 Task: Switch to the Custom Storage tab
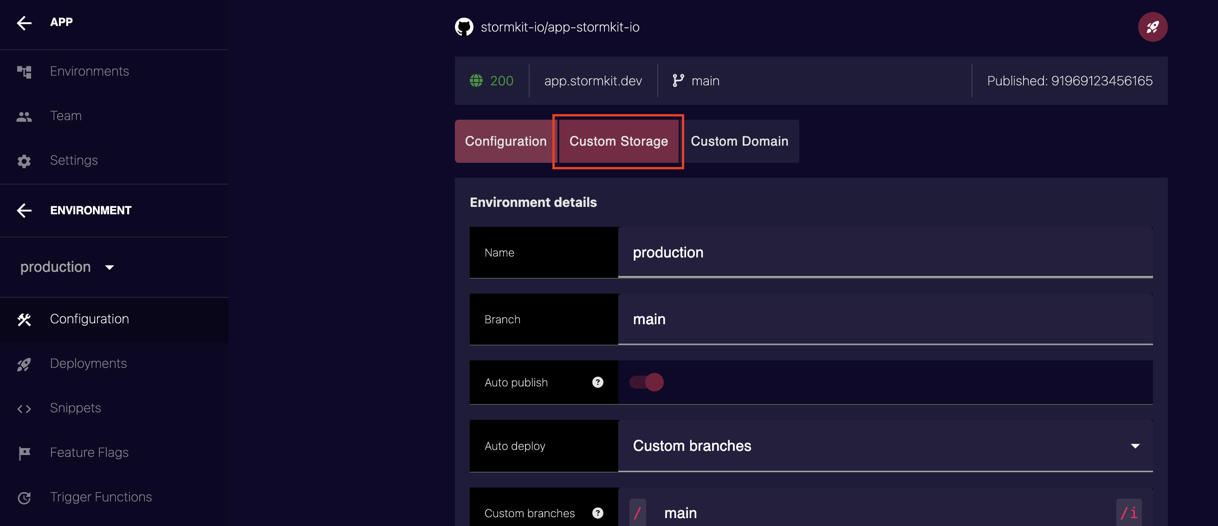click(618, 141)
